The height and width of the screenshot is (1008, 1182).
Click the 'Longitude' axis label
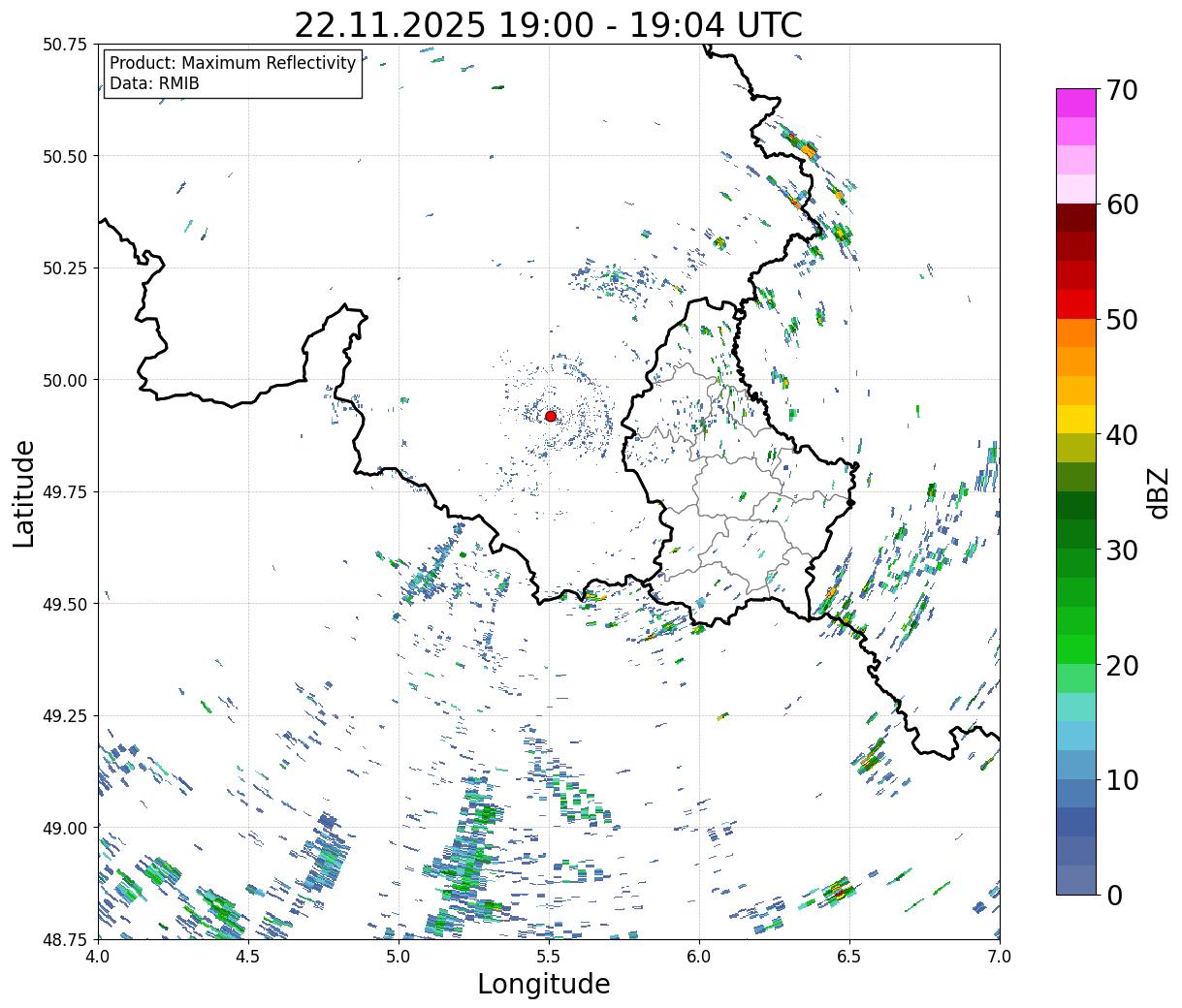click(x=544, y=984)
